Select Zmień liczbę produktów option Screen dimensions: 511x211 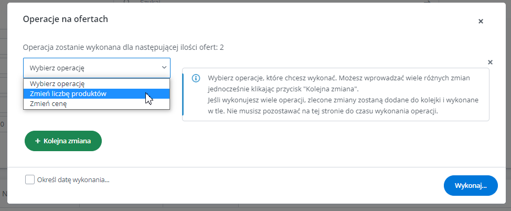(97, 93)
